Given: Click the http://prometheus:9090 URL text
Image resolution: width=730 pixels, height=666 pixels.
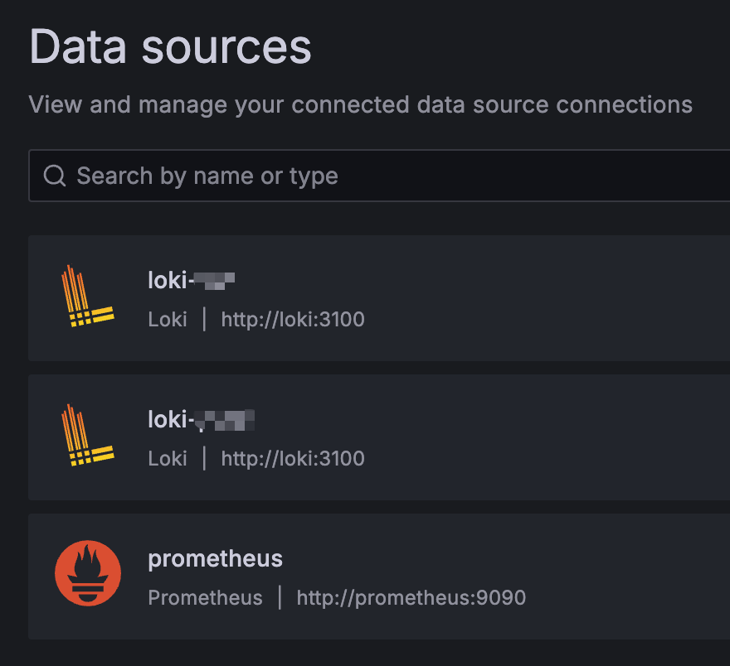Looking at the screenshot, I should point(411,597).
